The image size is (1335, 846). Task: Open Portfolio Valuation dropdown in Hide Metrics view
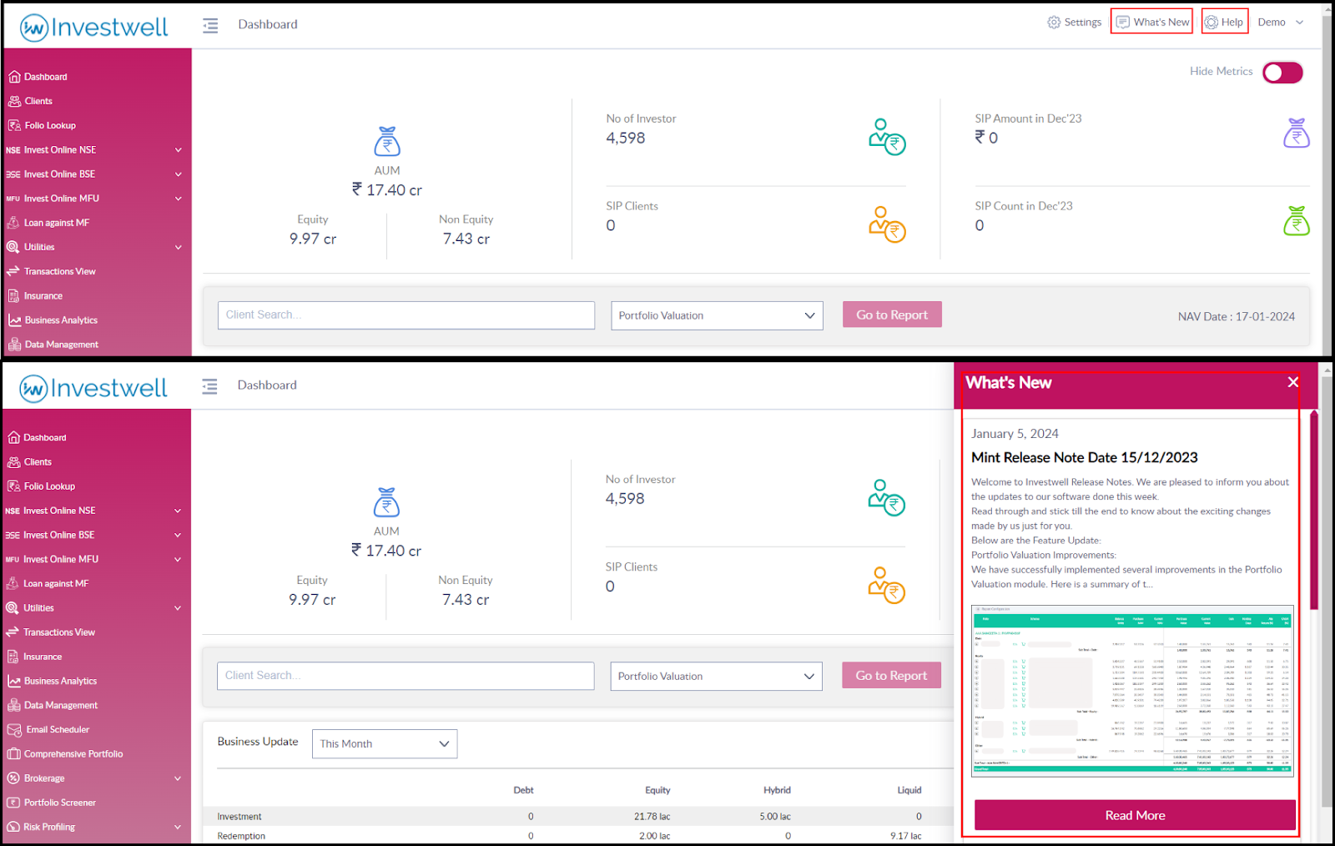717,315
